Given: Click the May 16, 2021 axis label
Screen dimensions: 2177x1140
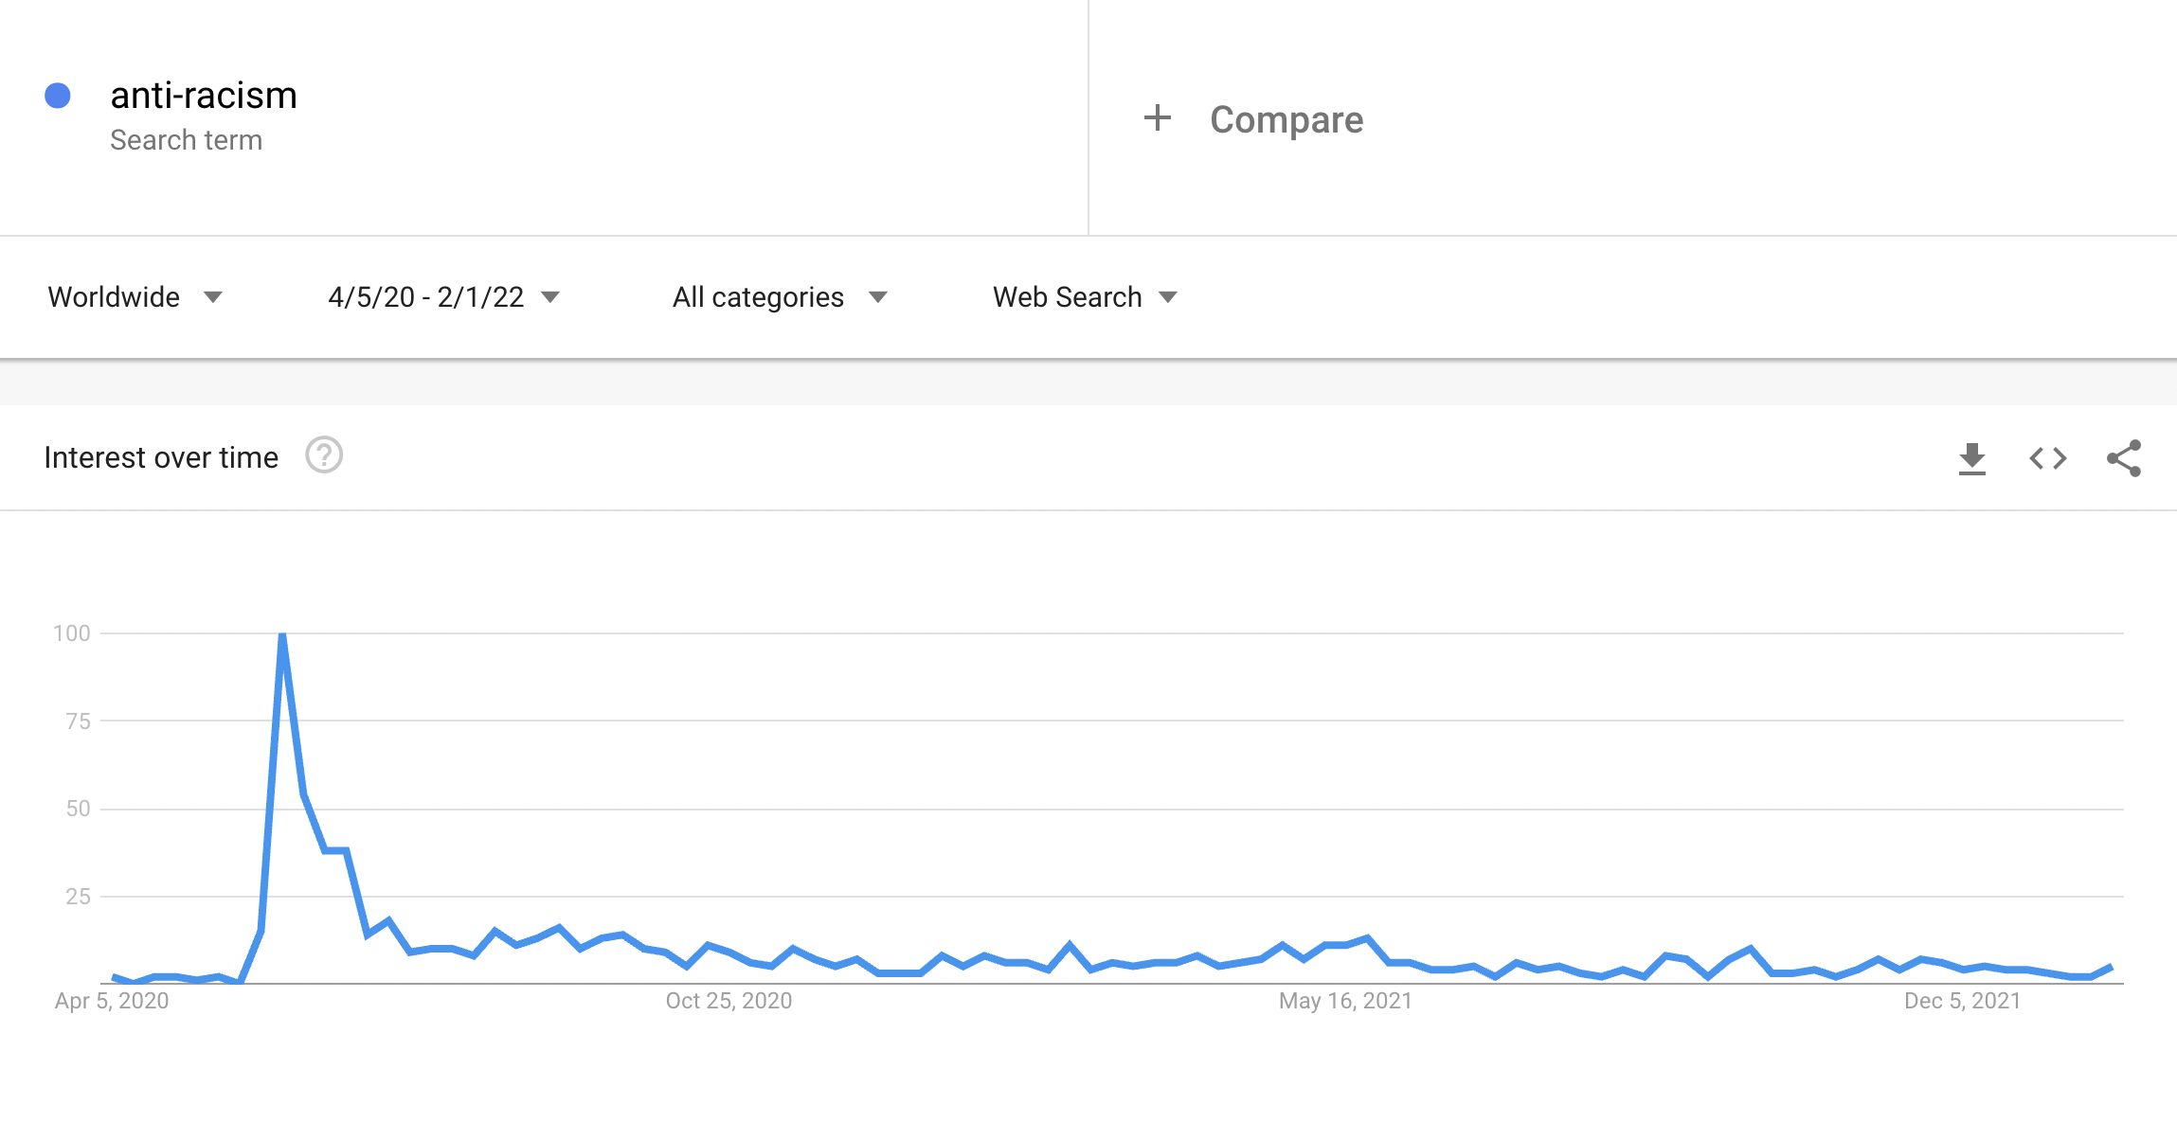Looking at the screenshot, I should coord(1345,1001).
